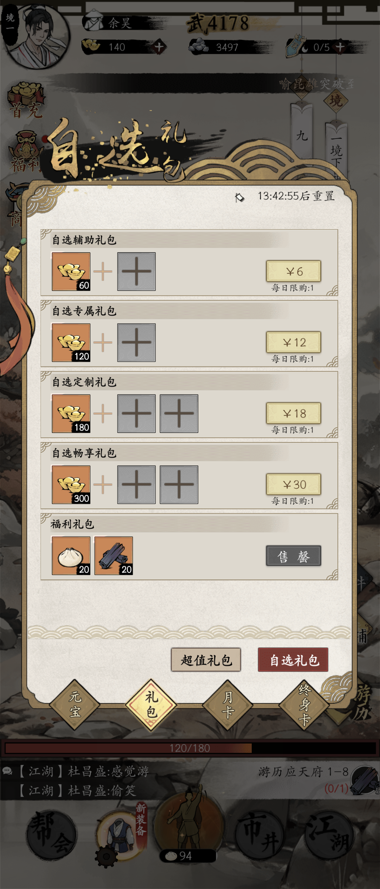Tap the plus beside gold ingots 140
Screen dimensions: 380x889
(159, 47)
